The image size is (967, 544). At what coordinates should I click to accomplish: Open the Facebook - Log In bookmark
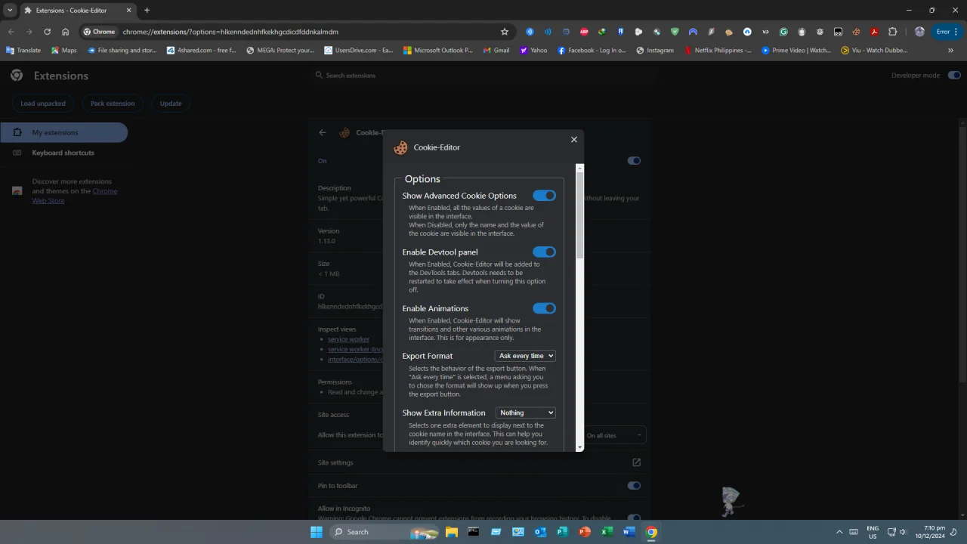click(592, 51)
